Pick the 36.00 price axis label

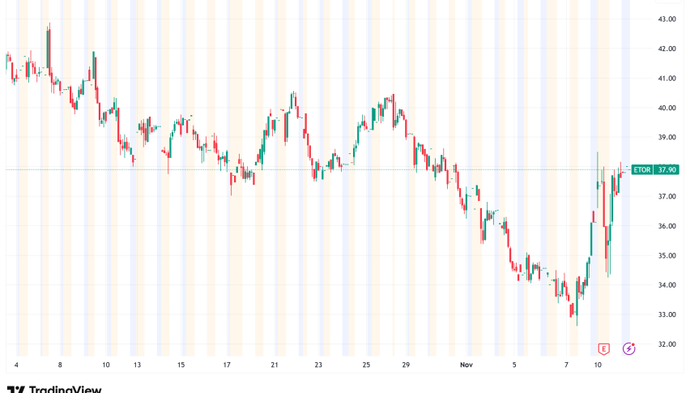667,226
